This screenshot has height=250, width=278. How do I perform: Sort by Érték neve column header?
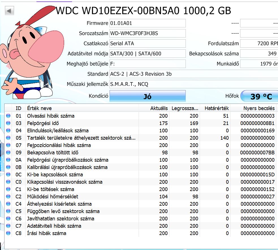click(82, 108)
